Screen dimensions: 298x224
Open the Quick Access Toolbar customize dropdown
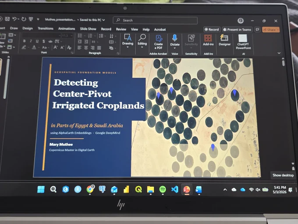[38, 19]
